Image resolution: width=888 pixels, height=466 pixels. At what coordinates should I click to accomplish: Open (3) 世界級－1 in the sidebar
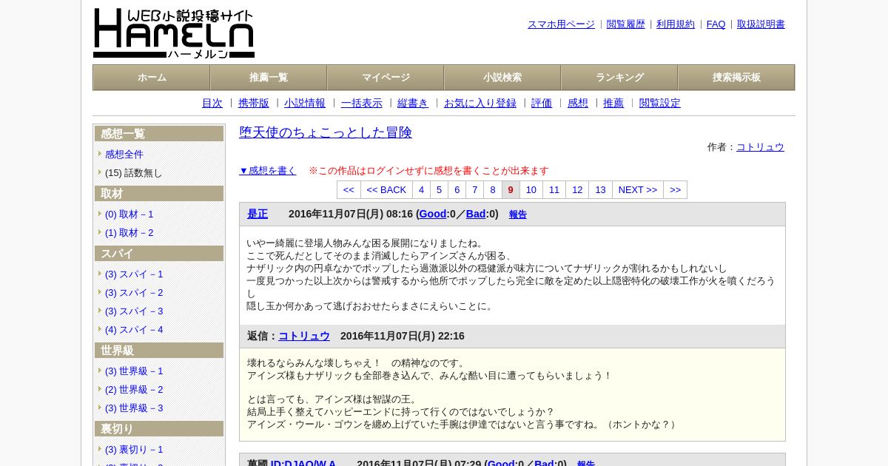pos(134,371)
